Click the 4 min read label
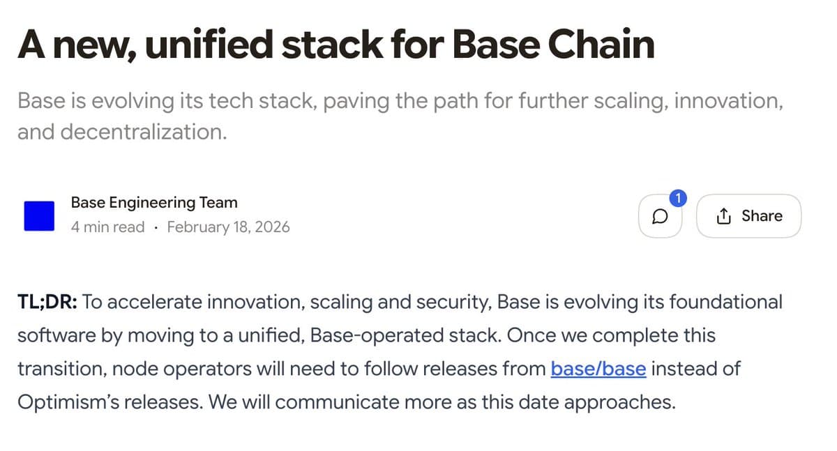This screenshot has width=837, height=451. coord(108,227)
